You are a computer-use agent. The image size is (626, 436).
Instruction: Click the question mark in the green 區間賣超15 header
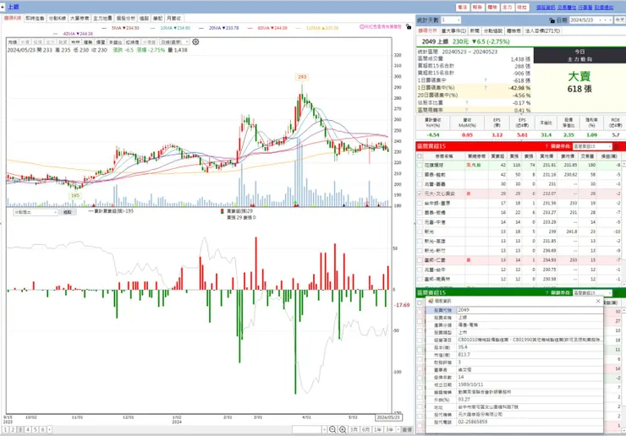(546, 293)
